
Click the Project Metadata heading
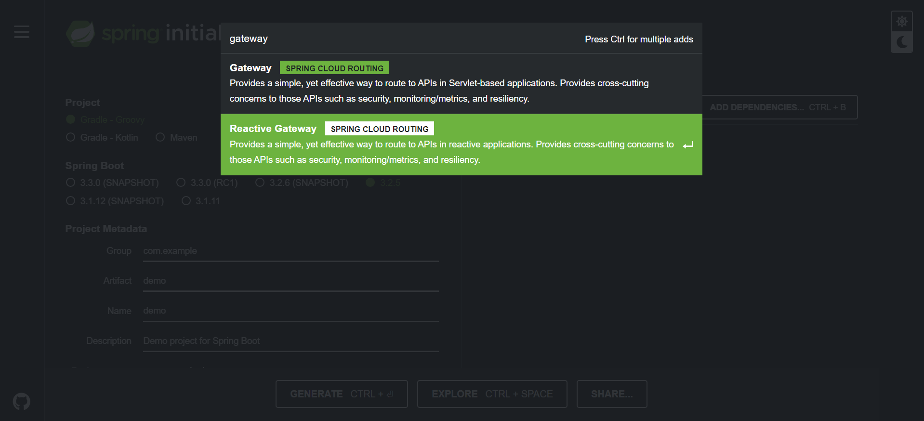point(106,229)
